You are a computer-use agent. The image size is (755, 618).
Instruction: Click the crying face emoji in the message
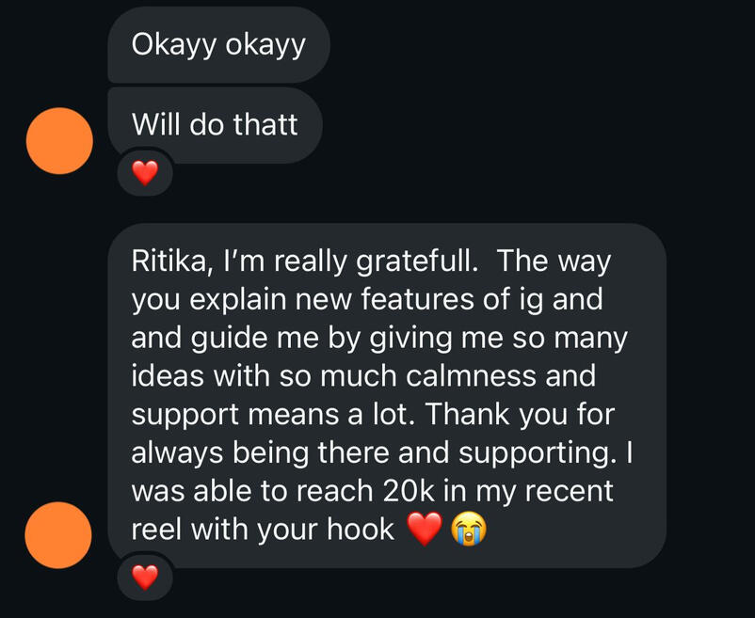(468, 531)
